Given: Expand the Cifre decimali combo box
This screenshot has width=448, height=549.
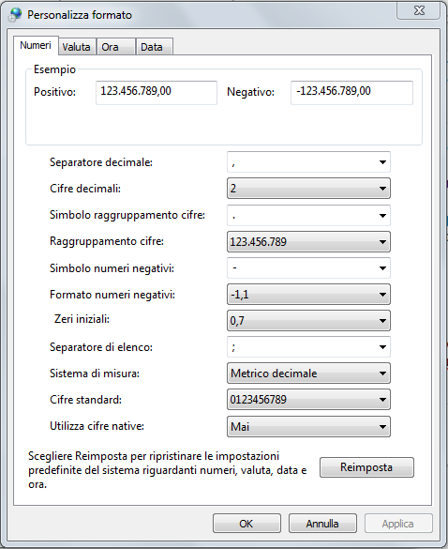Looking at the screenshot, I should pyautogui.click(x=308, y=189).
